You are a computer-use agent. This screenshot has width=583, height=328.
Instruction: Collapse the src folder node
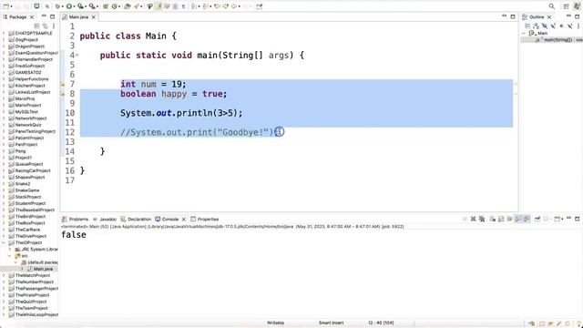tap(10, 256)
